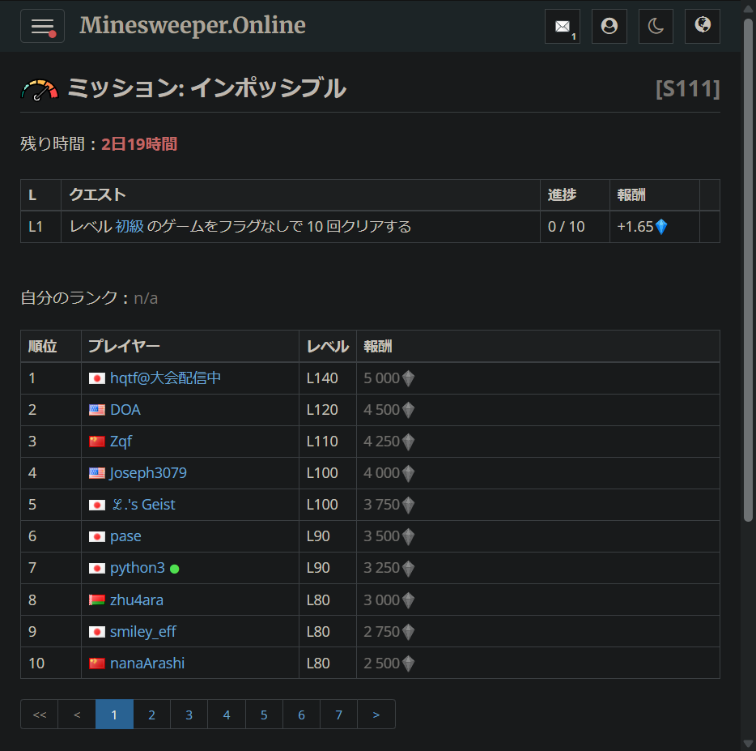Open player hqtf@大会配信中 profile
Viewport: 756px width, 751px height.
pos(165,378)
